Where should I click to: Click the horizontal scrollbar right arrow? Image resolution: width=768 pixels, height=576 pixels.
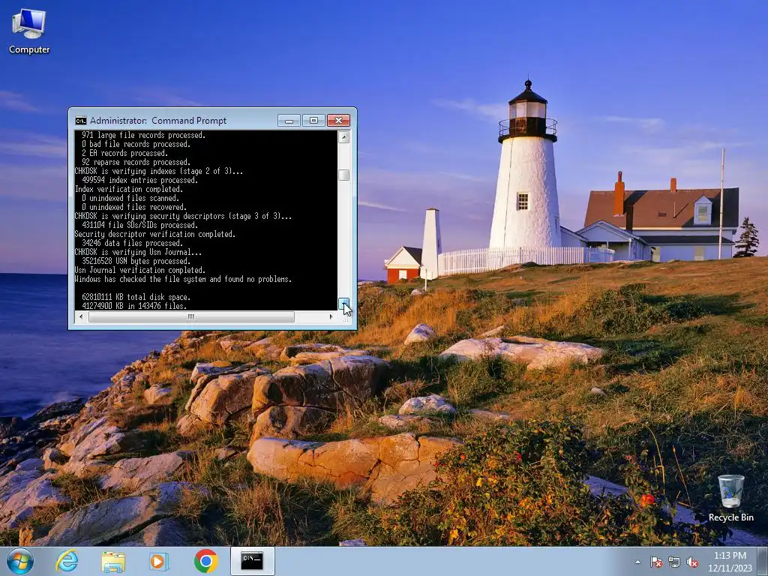click(331, 317)
